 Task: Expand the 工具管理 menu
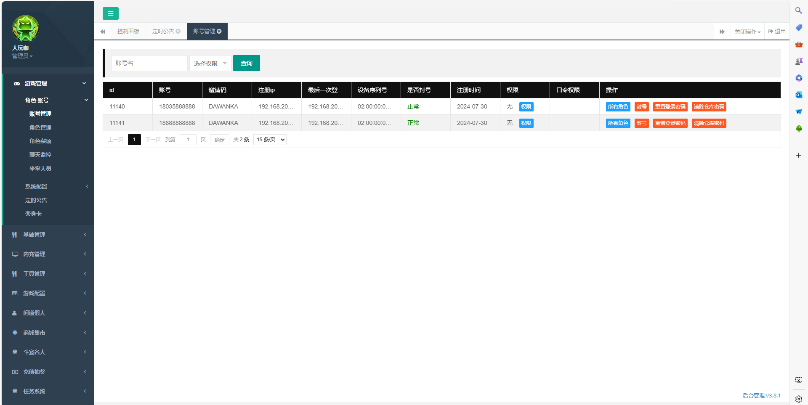48,274
